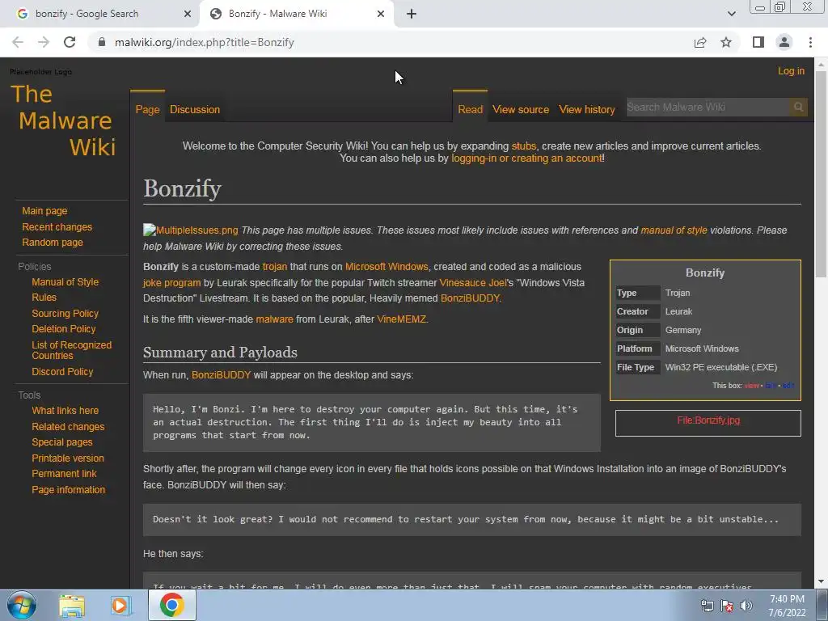The image size is (828, 621).
Task: Go back with browser back arrow
Action: [18, 42]
